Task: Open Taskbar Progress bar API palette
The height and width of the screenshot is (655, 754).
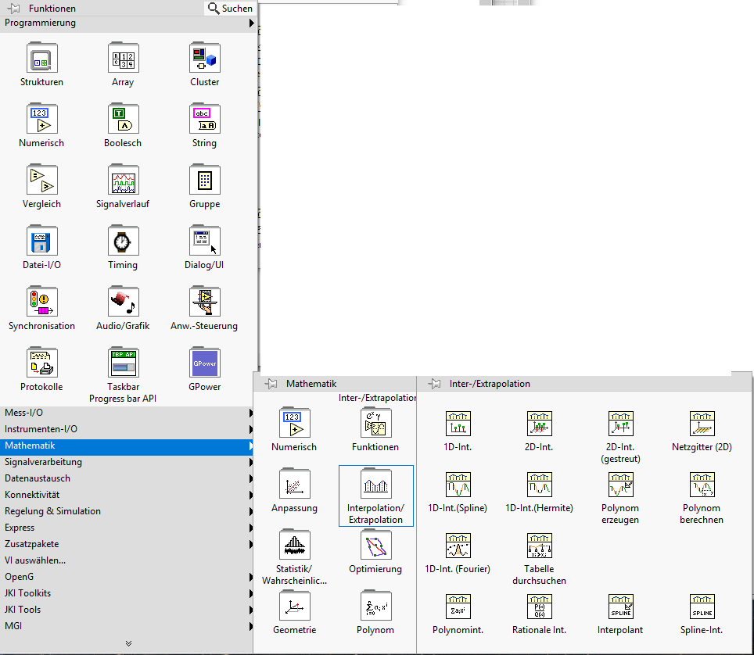Action: (x=123, y=363)
